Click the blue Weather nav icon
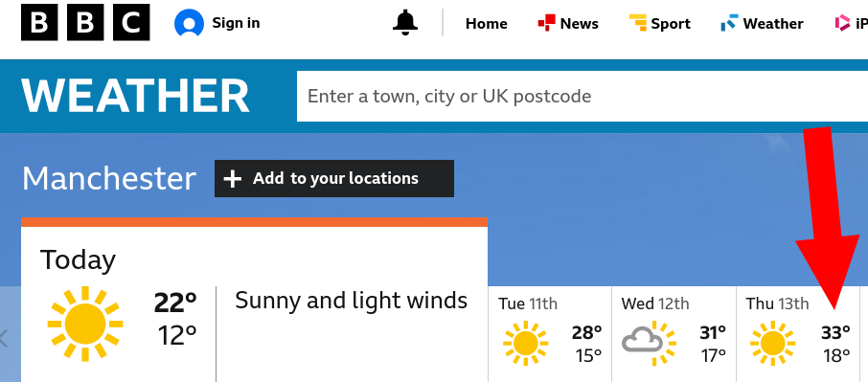The width and height of the screenshot is (868, 382). click(x=729, y=23)
